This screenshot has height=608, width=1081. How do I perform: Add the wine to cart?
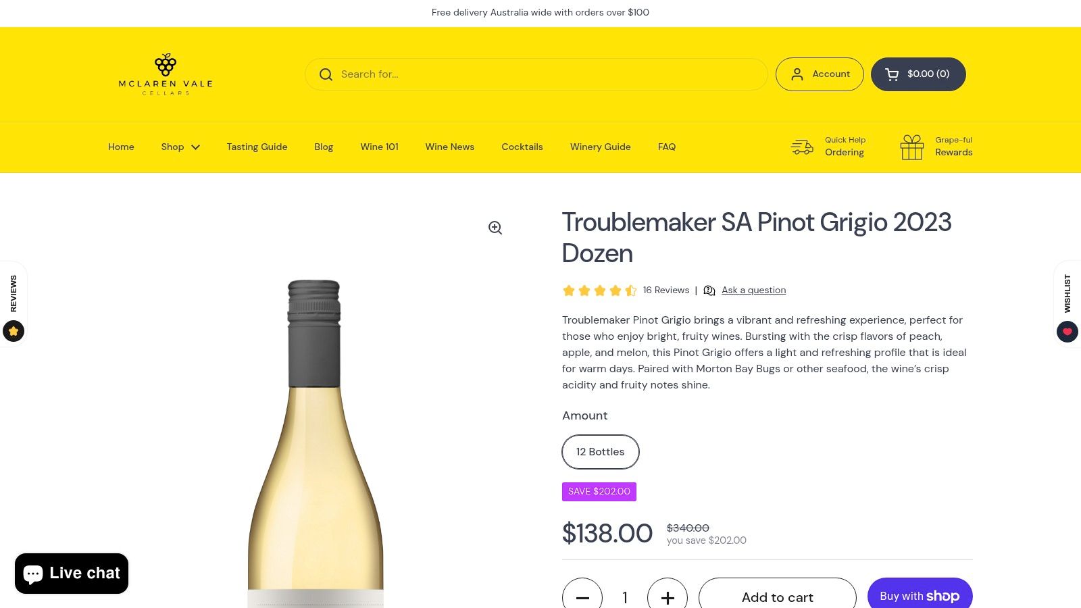click(778, 597)
